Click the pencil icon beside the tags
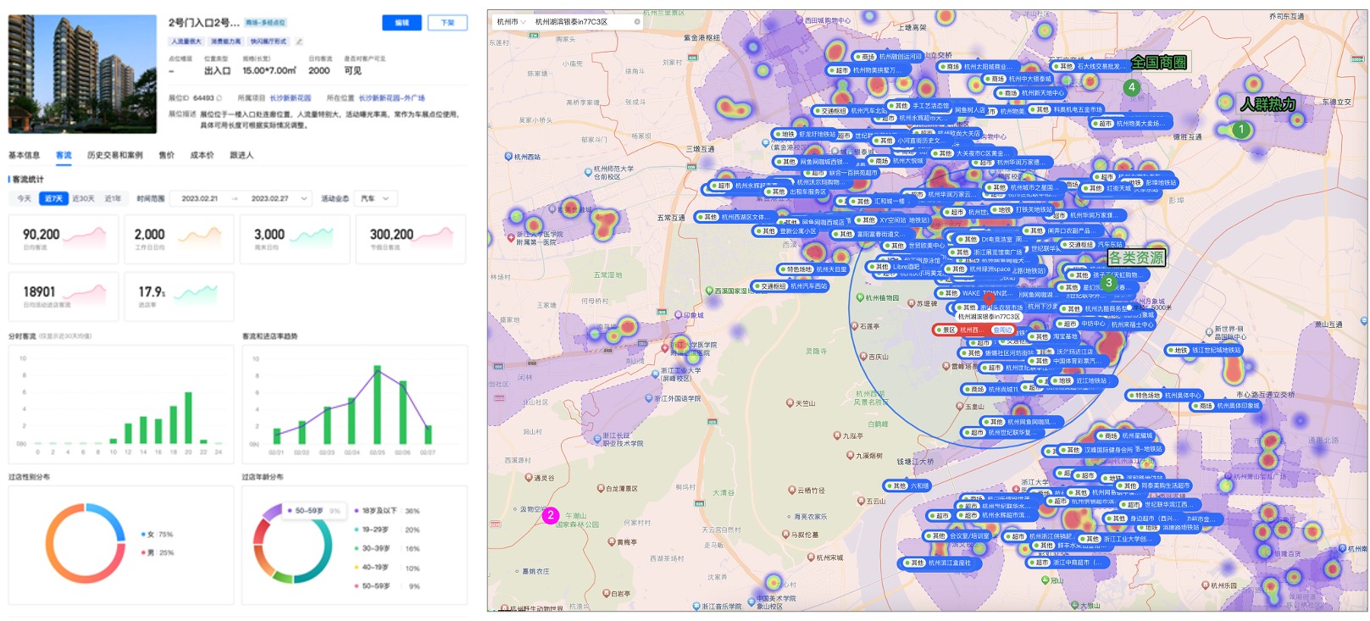This screenshot has width=1370, height=621. [299, 41]
